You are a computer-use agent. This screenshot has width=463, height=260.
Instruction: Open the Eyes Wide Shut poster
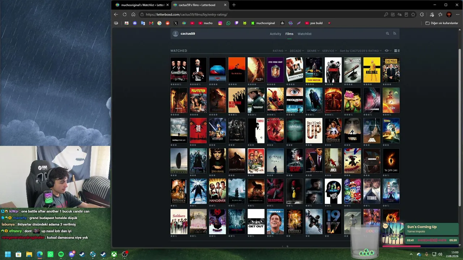click(x=275, y=70)
